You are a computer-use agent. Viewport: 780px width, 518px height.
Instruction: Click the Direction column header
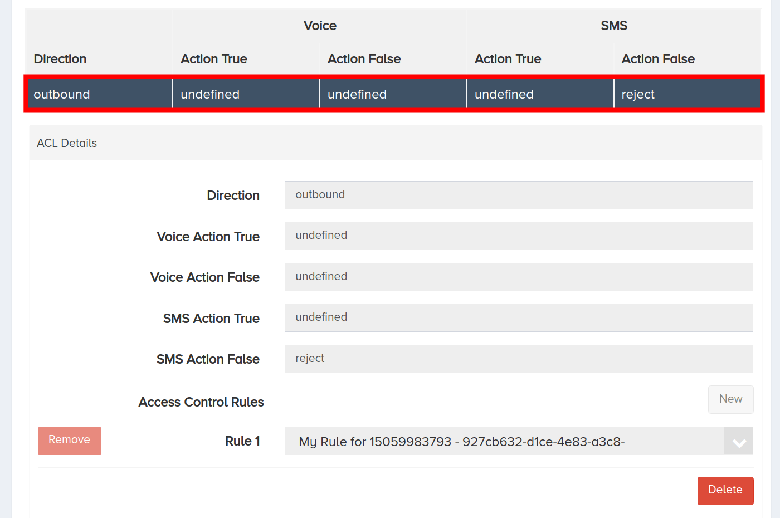60,59
